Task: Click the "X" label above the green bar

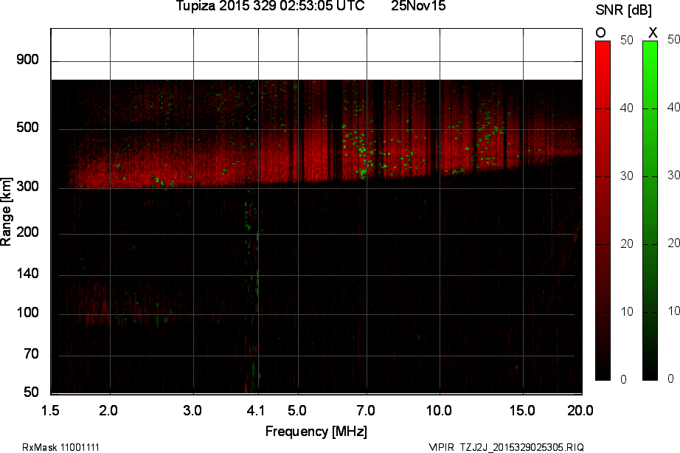Action: [x=652, y=32]
